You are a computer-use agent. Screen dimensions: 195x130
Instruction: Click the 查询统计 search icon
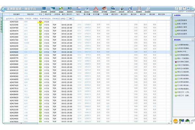[x=87, y=9]
